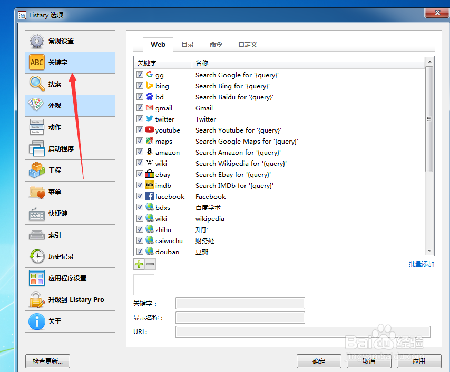Open the 批量添加 link
Image resolution: width=450 pixels, height=372 pixels.
tap(422, 264)
